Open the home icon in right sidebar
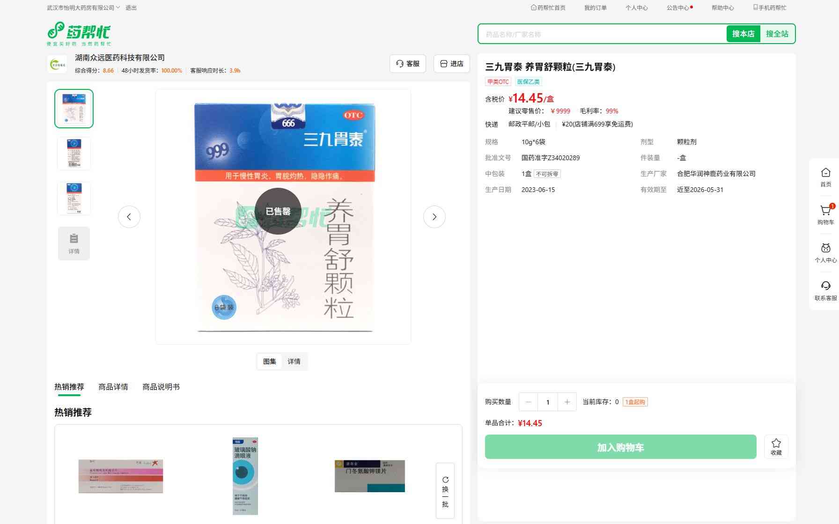This screenshot has width=839, height=524. (x=825, y=173)
